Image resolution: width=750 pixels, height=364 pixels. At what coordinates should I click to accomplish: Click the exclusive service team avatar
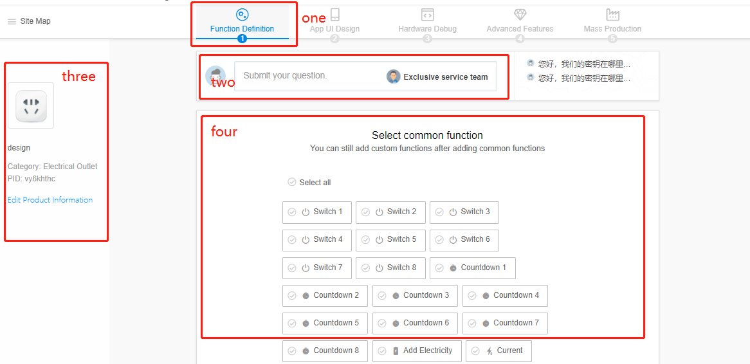pos(394,77)
